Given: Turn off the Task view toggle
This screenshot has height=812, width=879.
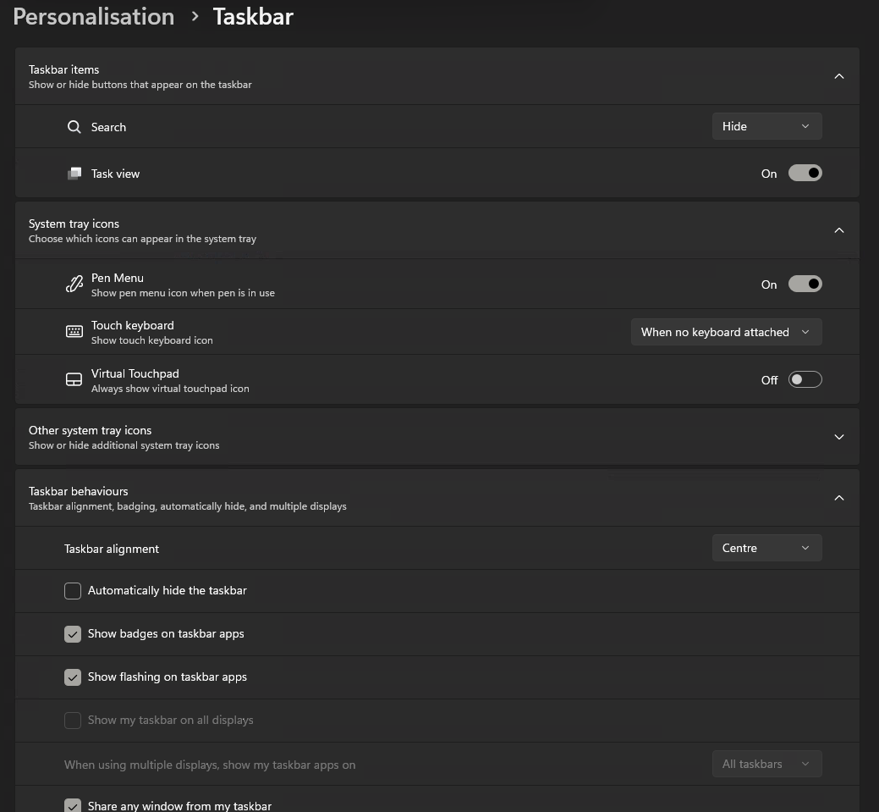Looking at the screenshot, I should [x=805, y=173].
